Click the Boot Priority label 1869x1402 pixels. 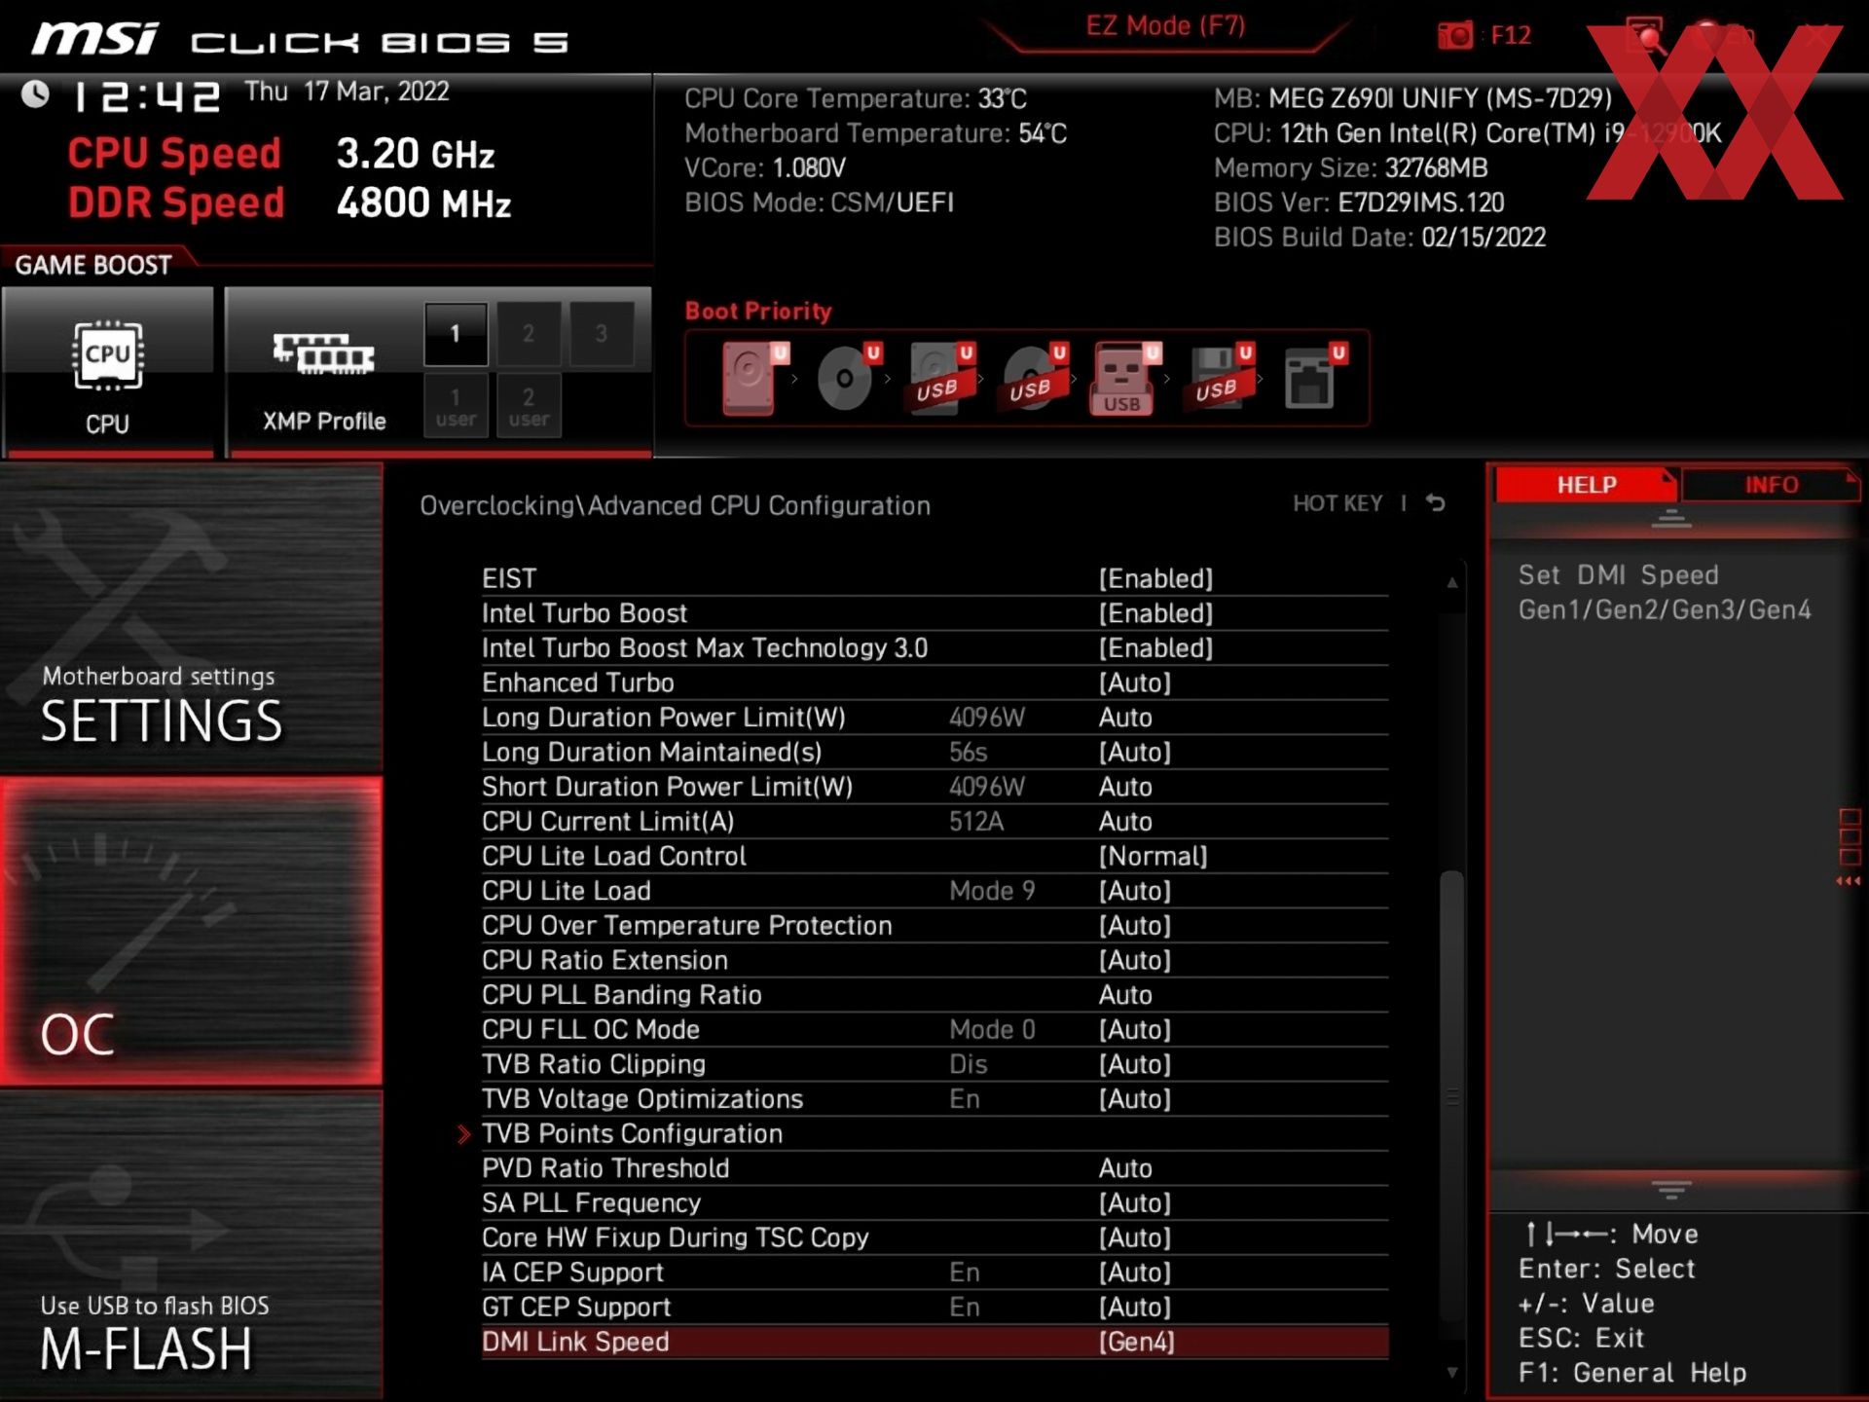(758, 312)
